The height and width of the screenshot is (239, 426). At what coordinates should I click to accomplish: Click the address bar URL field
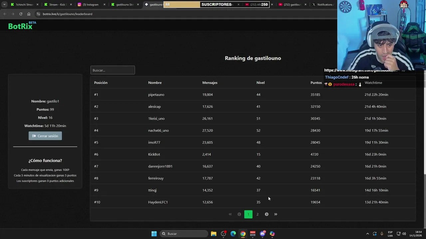(x=186, y=14)
